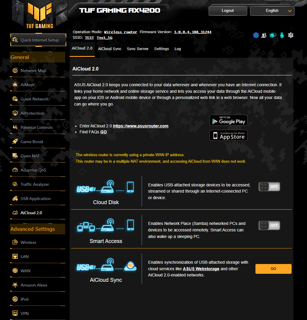
Task: Switch to the Sync Server tab
Action: tap(138, 49)
